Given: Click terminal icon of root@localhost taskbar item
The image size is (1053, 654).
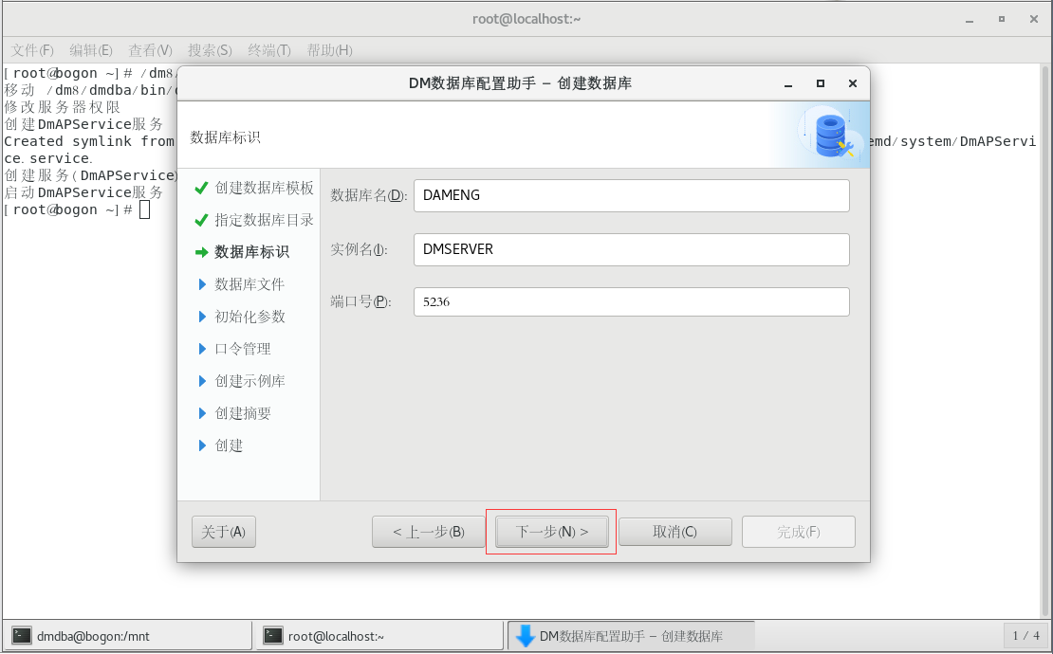Looking at the screenshot, I should (x=273, y=636).
